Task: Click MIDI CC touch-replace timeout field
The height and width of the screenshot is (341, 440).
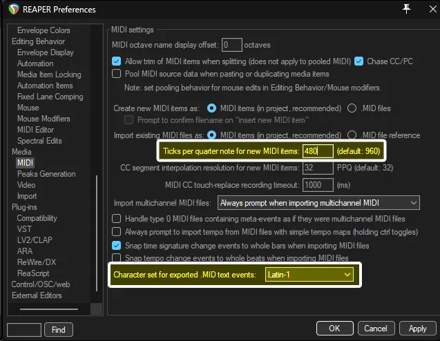Action: [x=318, y=185]
